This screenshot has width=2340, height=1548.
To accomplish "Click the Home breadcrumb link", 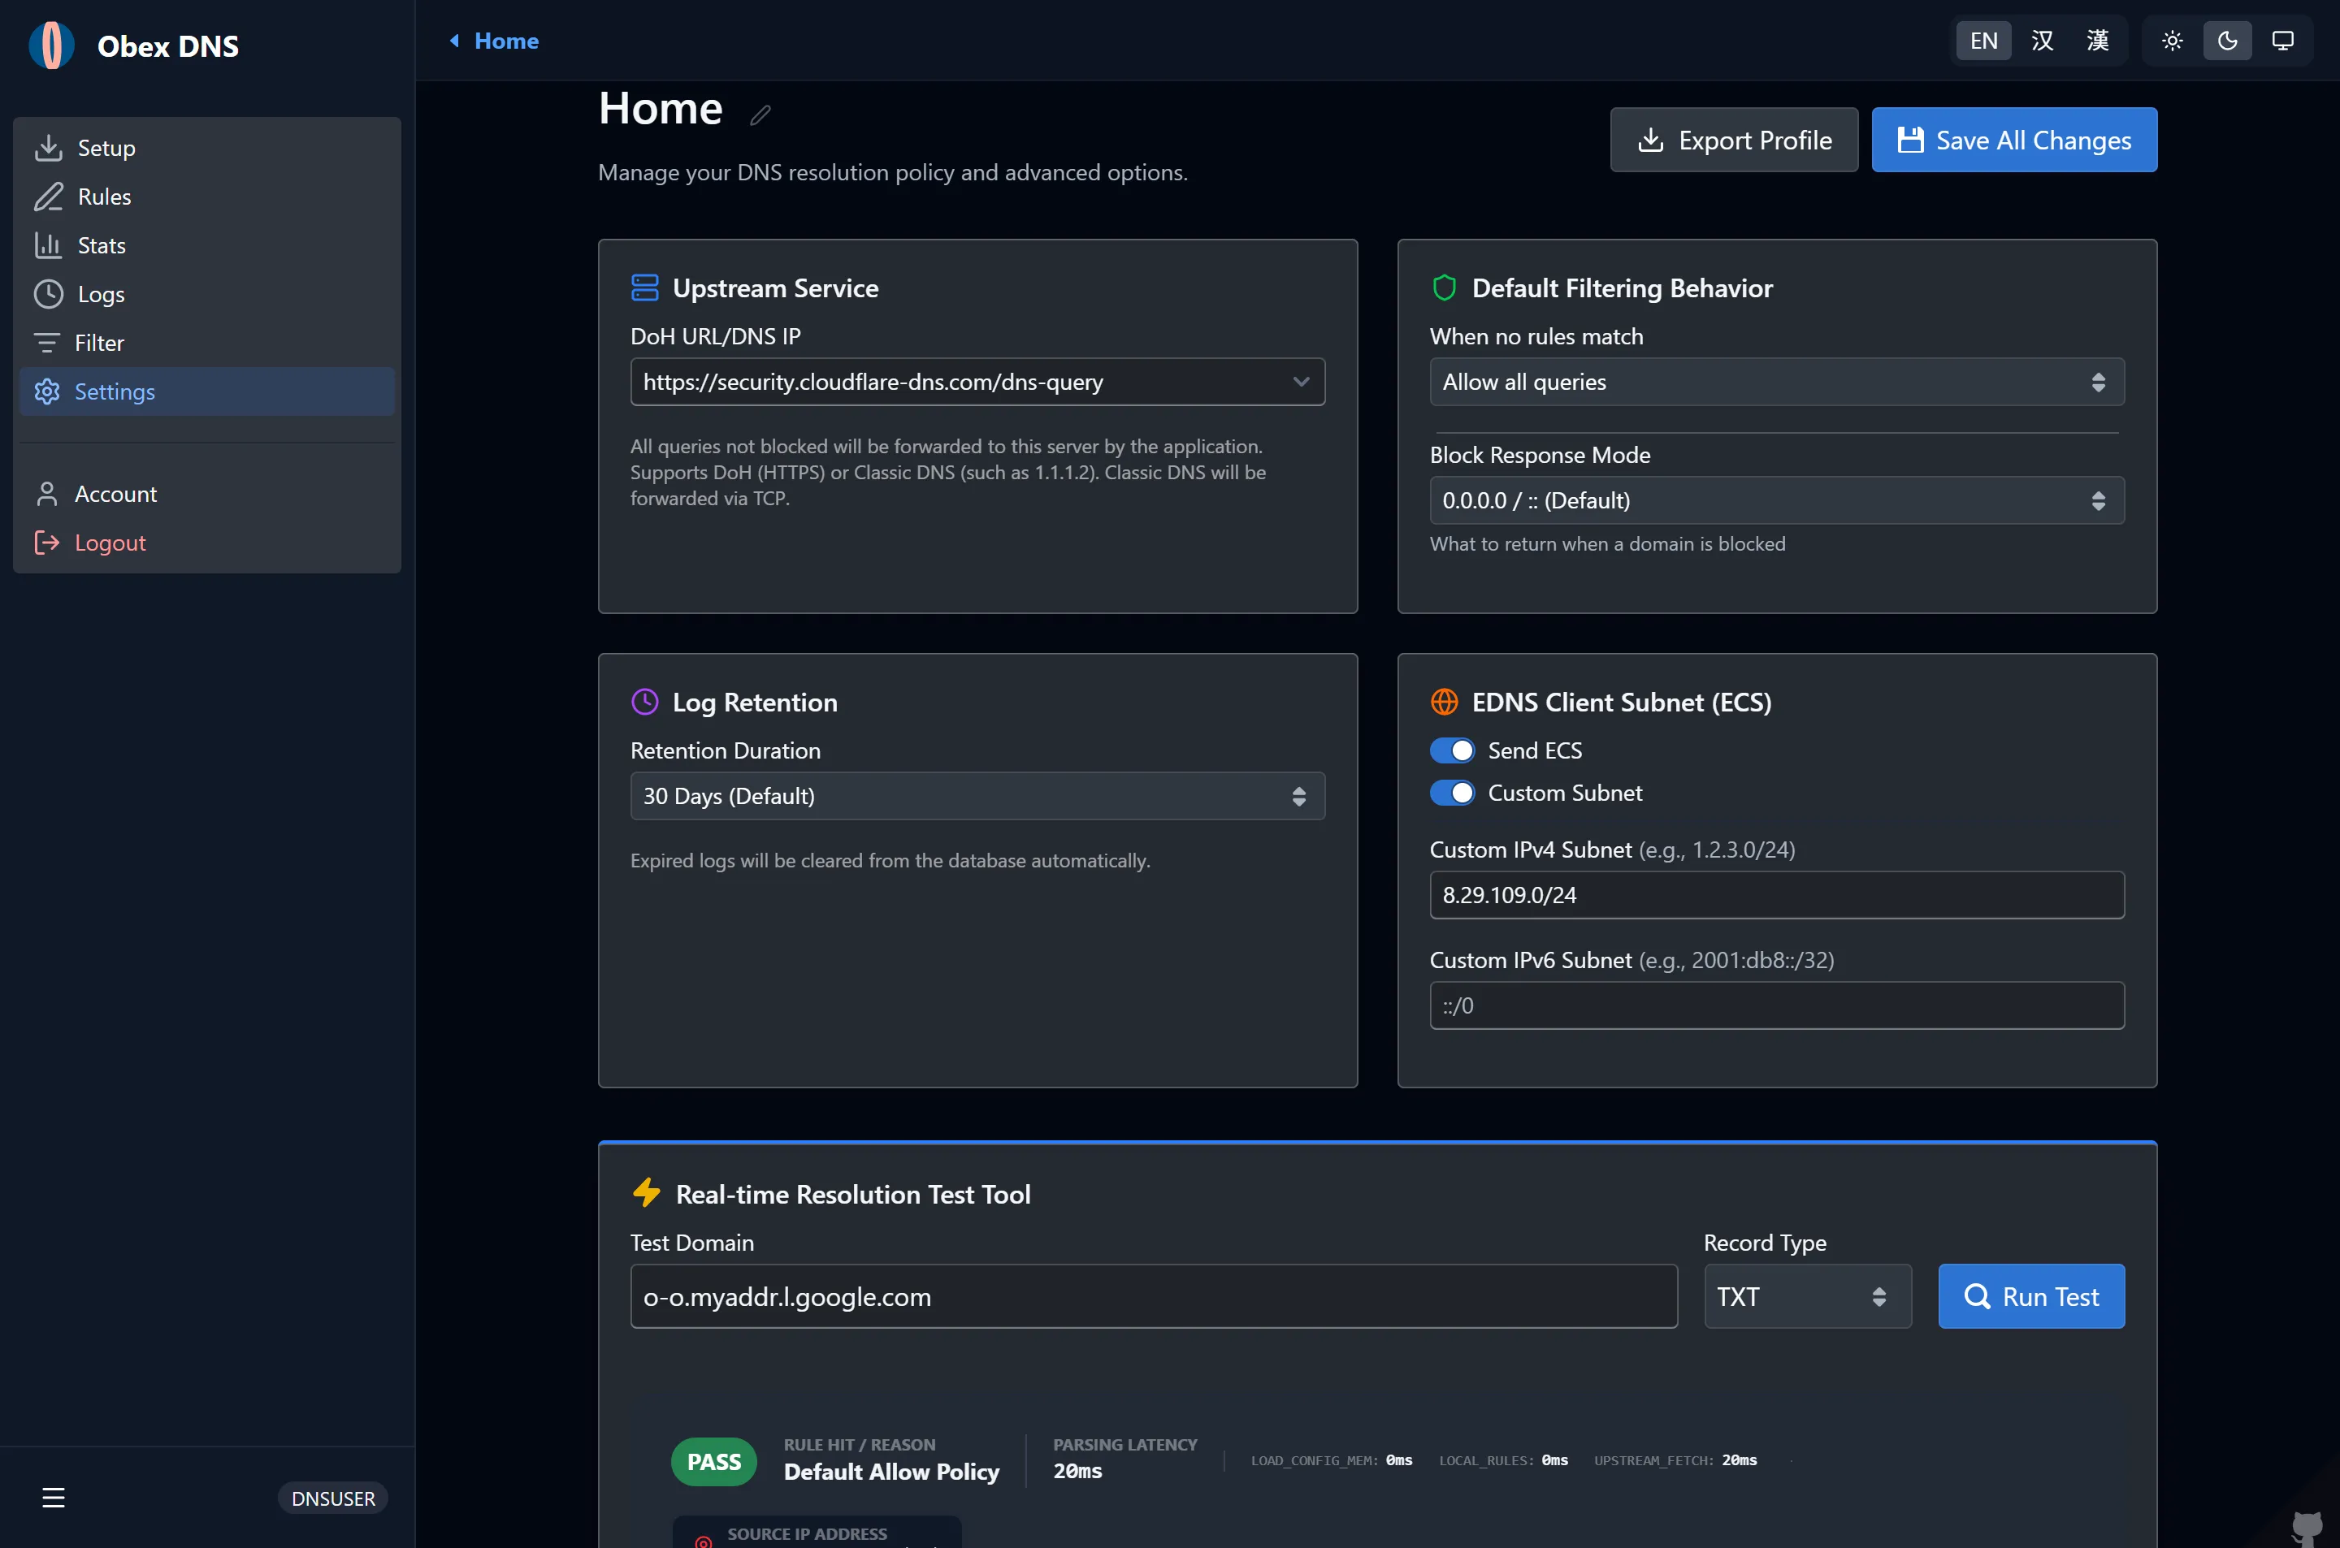I will coord(506,41).
